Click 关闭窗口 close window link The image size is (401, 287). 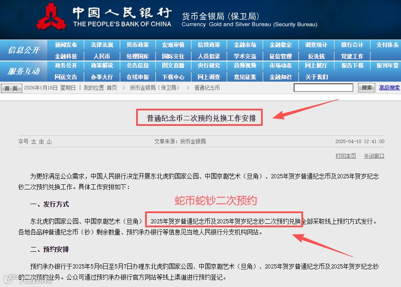(374, 156)
